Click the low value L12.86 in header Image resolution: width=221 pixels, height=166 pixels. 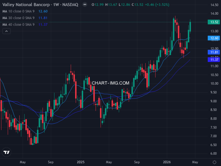[124, 5]
